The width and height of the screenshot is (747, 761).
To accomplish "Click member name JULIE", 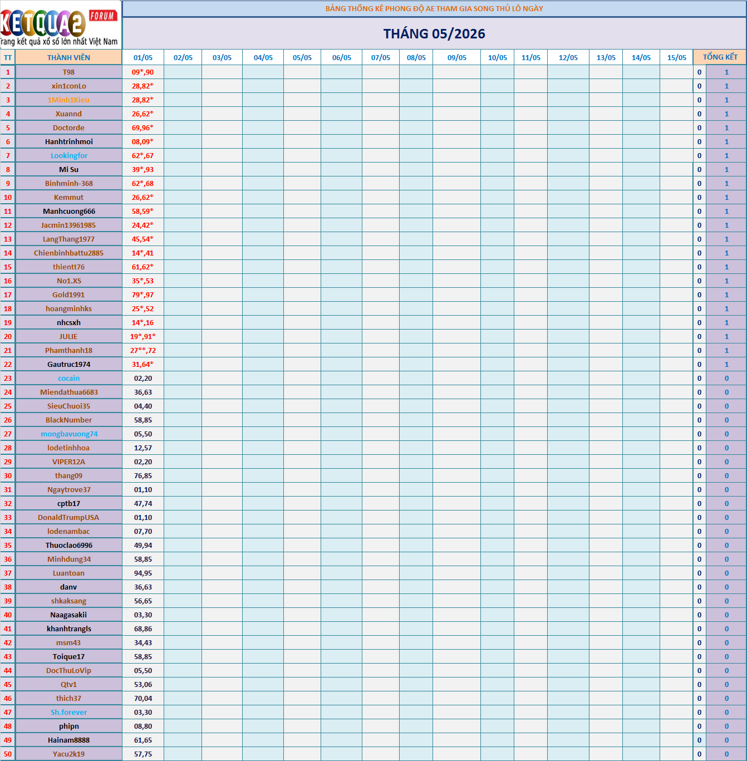I will pyautogui.click(x=68, y=336).
